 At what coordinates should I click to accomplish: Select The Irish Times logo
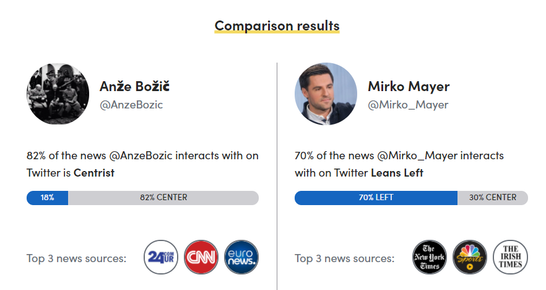click(510, 257)
